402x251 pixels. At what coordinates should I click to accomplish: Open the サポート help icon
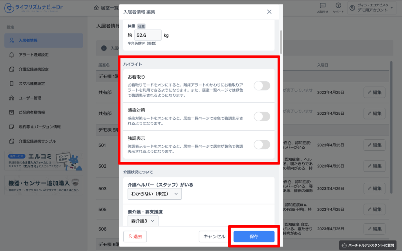pos(338,5)
